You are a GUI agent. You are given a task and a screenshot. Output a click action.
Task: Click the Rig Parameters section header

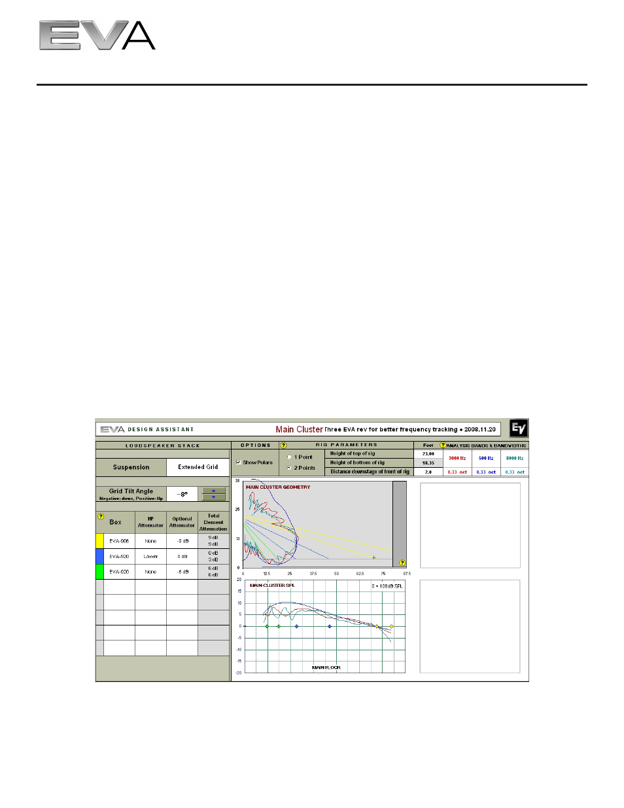click(x=347, y=445)
